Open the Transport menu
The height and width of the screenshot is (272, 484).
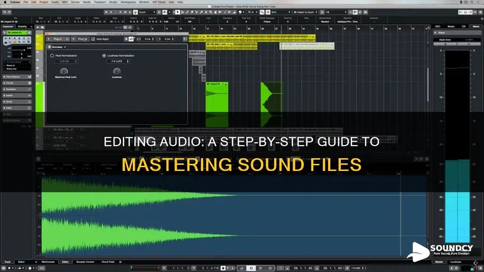100,2
